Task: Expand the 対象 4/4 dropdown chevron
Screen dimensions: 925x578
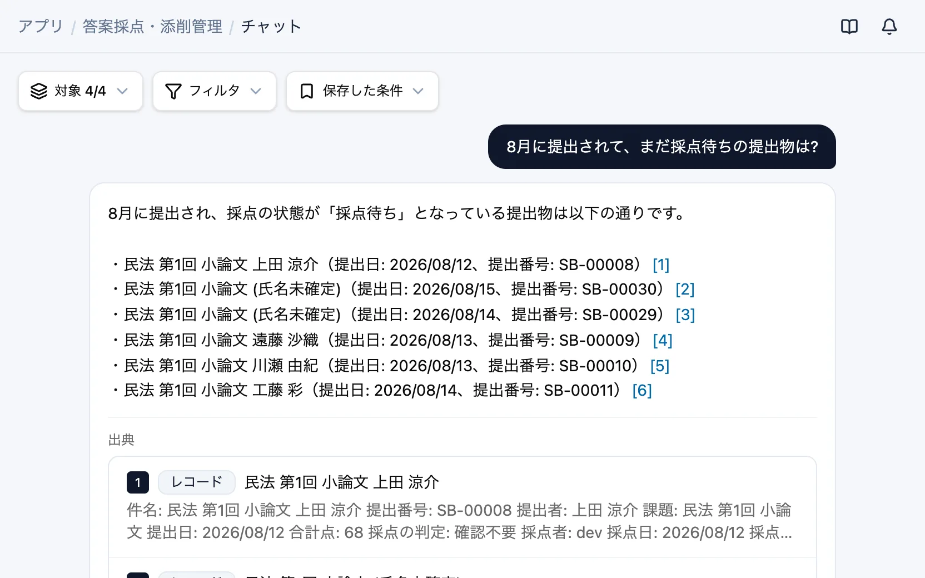Action: pos(122,91)
